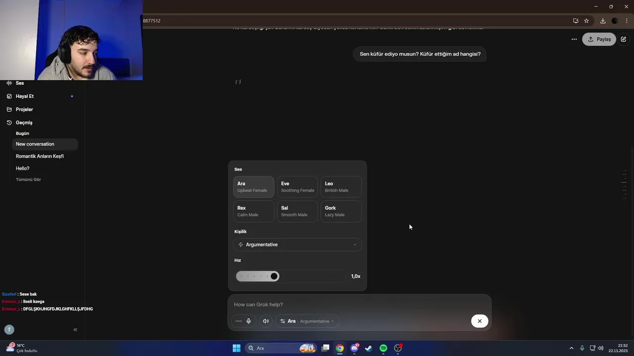Click the Hayal Et notification dot
The height and width of the screenshot is (356, 634).
(x=72, y=96)
